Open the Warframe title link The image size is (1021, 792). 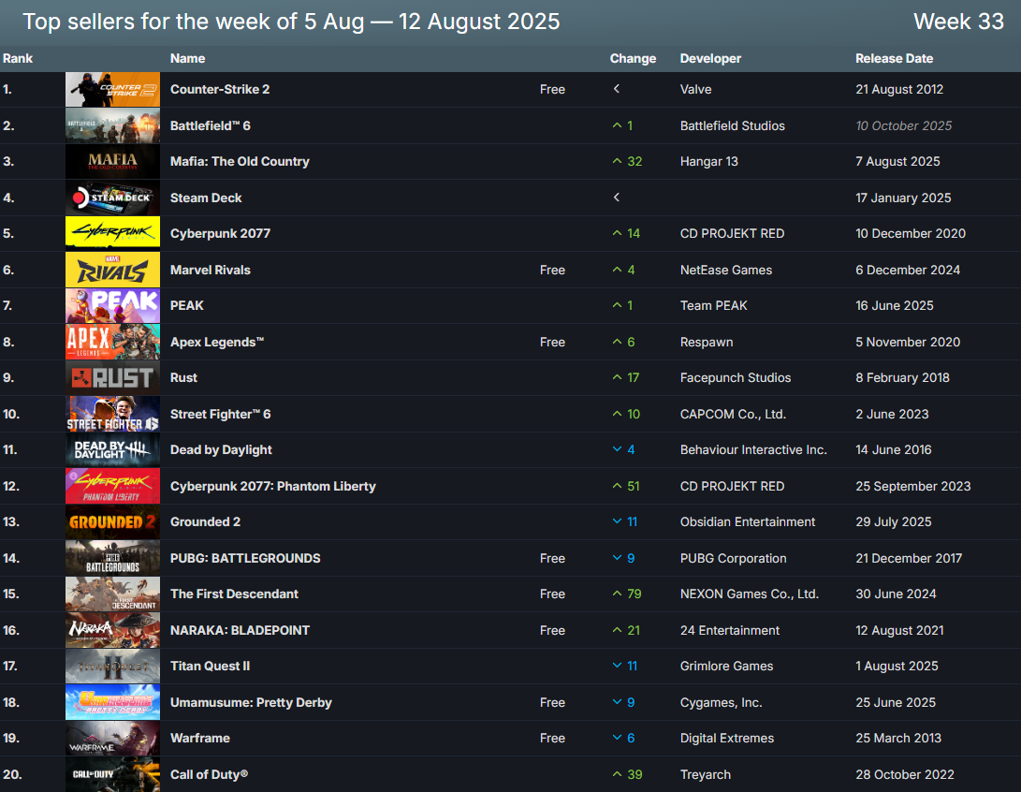click(200, 738)
